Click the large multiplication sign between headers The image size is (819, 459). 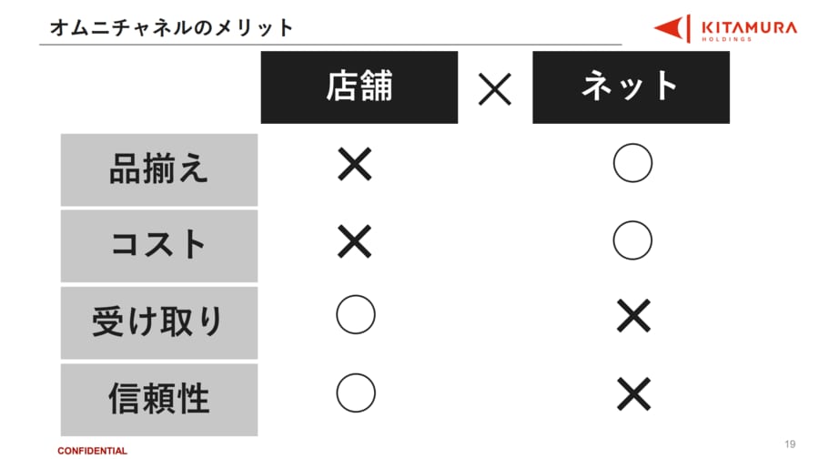click(494, 88)
